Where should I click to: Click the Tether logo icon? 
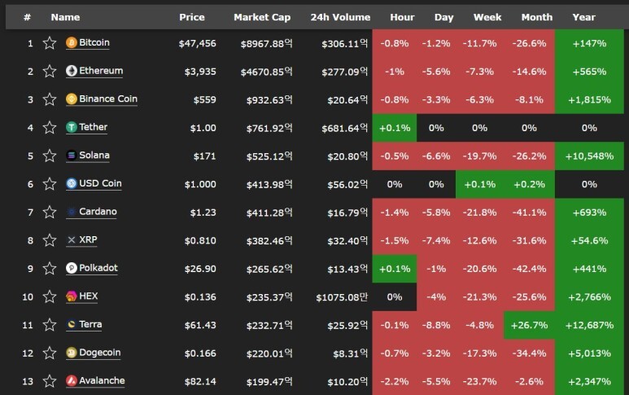click(x=72, y=127)
